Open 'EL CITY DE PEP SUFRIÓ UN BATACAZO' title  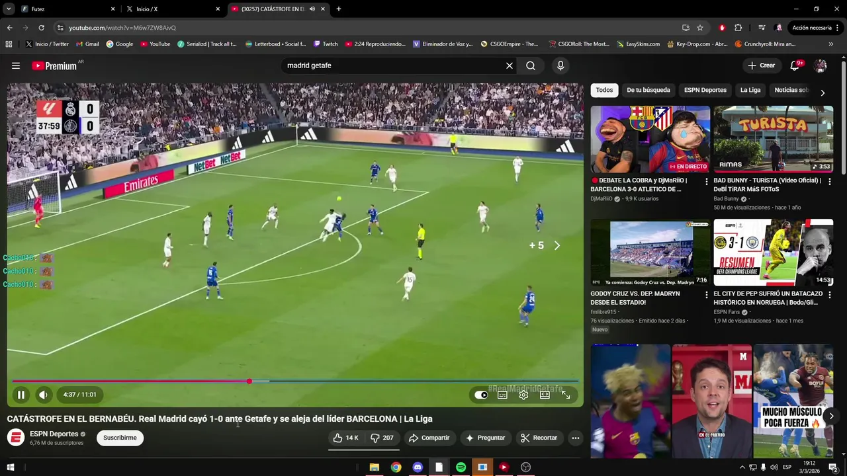coord(768,298)
